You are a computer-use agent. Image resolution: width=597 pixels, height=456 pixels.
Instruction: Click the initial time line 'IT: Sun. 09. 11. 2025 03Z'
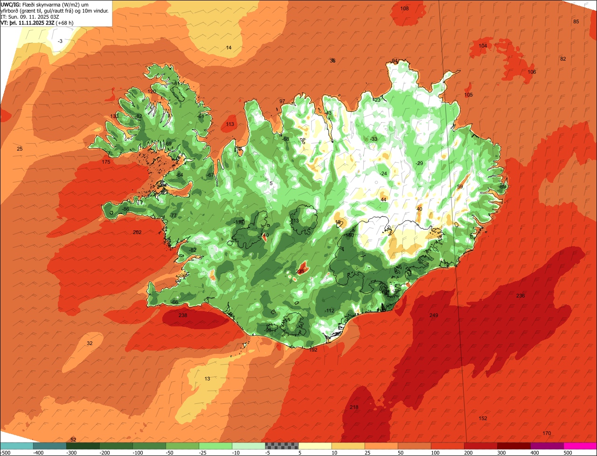(30, 17)
